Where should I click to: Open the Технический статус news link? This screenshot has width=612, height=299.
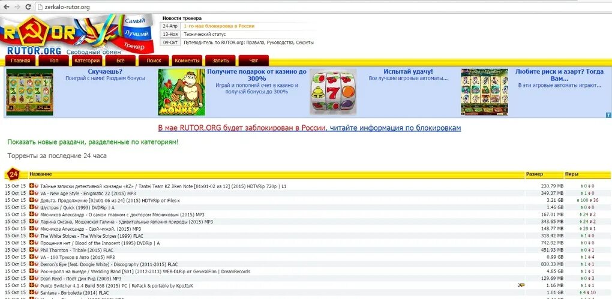point(205,34)
